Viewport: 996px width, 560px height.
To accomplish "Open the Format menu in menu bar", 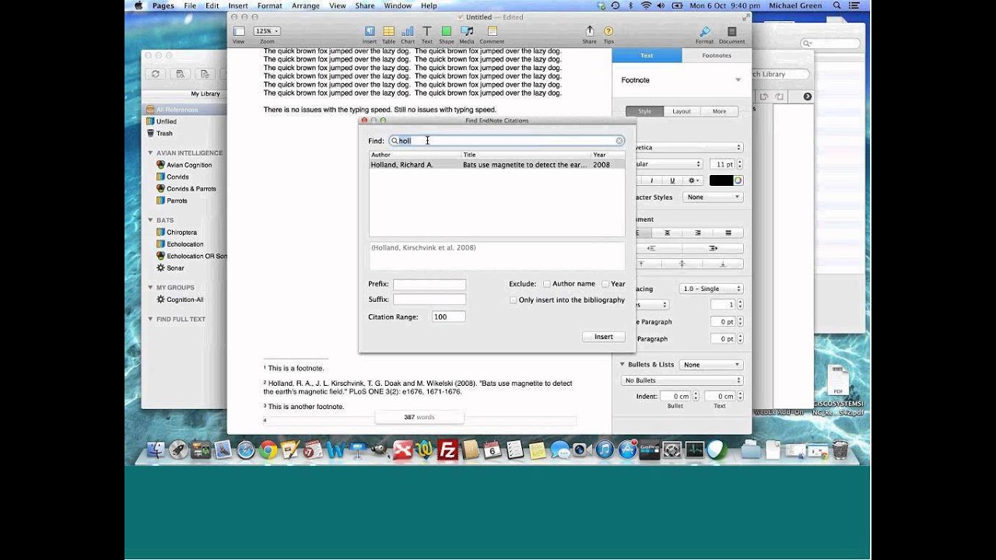I will (x=270, y=5).
